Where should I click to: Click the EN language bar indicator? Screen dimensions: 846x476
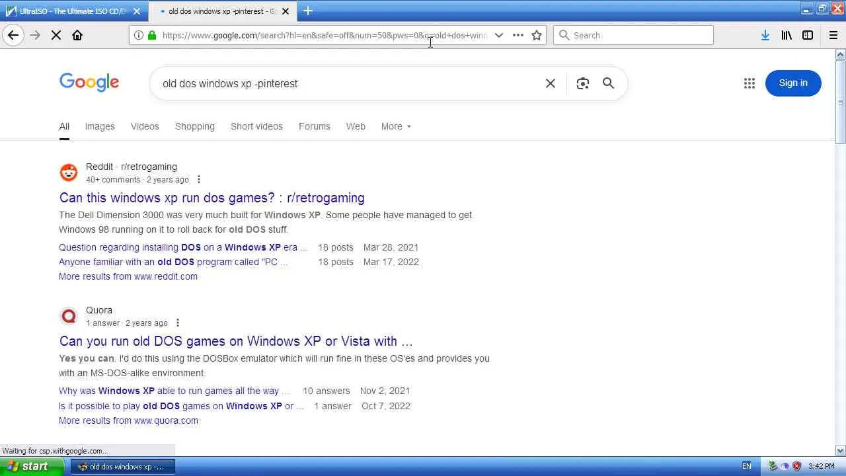click(x=747, y=466)
